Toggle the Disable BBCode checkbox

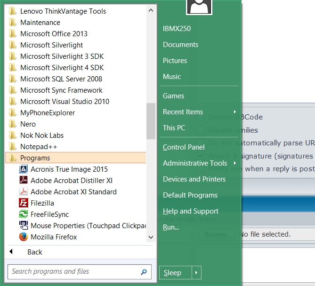(201, 117)
